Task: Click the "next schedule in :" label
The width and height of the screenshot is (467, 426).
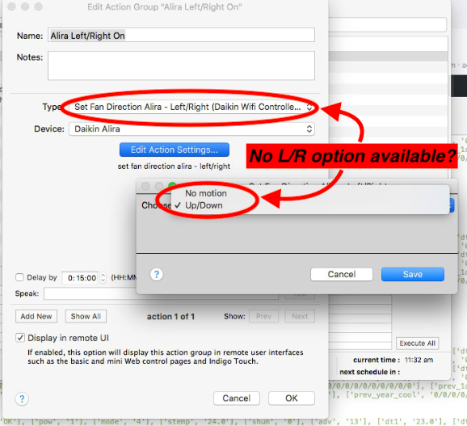Action: (369, 372)
